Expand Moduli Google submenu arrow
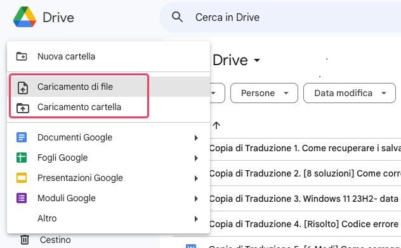 [196, 199]
